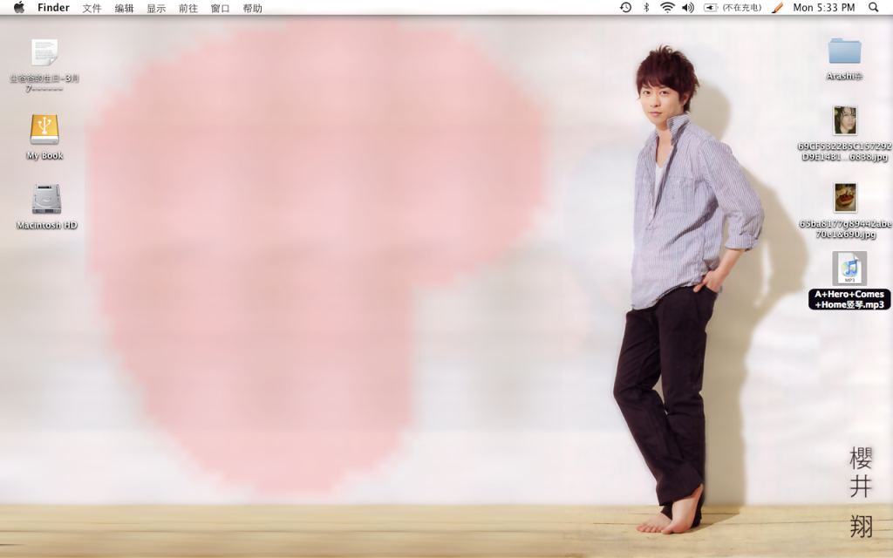Screen dimensions: 893x558
Task: Click the orange pen menu bar icon
Action: pos(777,8)
